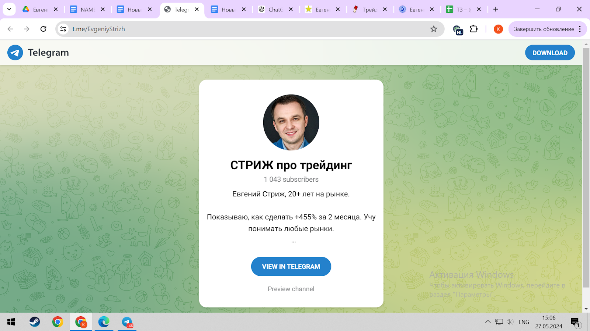This screenshot has height=331, width=590.
Task: Click Завершить обновление button
Action: click(x=544, y=29)
